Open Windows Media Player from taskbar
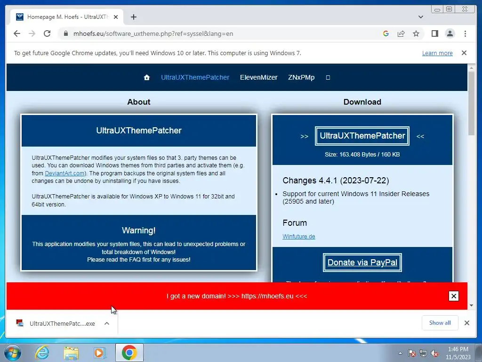Viewport: 482px width, 362px height. click(99, 353)
